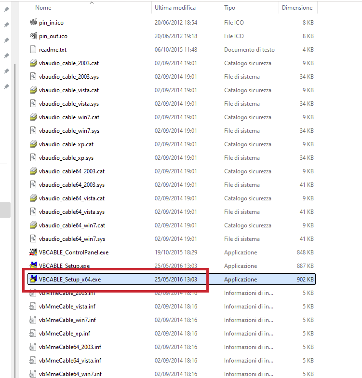Select file name vbMmeCable_xp.inf
This screenshot has height=378, width=362.
(x=65, y=333)
